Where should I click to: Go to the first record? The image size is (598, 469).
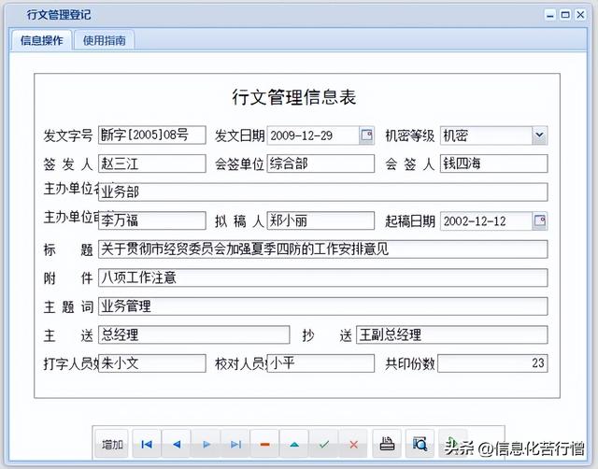147,444
